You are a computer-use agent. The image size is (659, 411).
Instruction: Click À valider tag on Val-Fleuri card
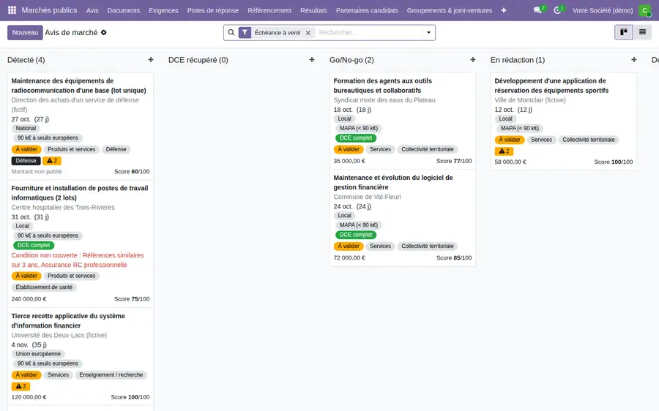[x=349, y=246]
